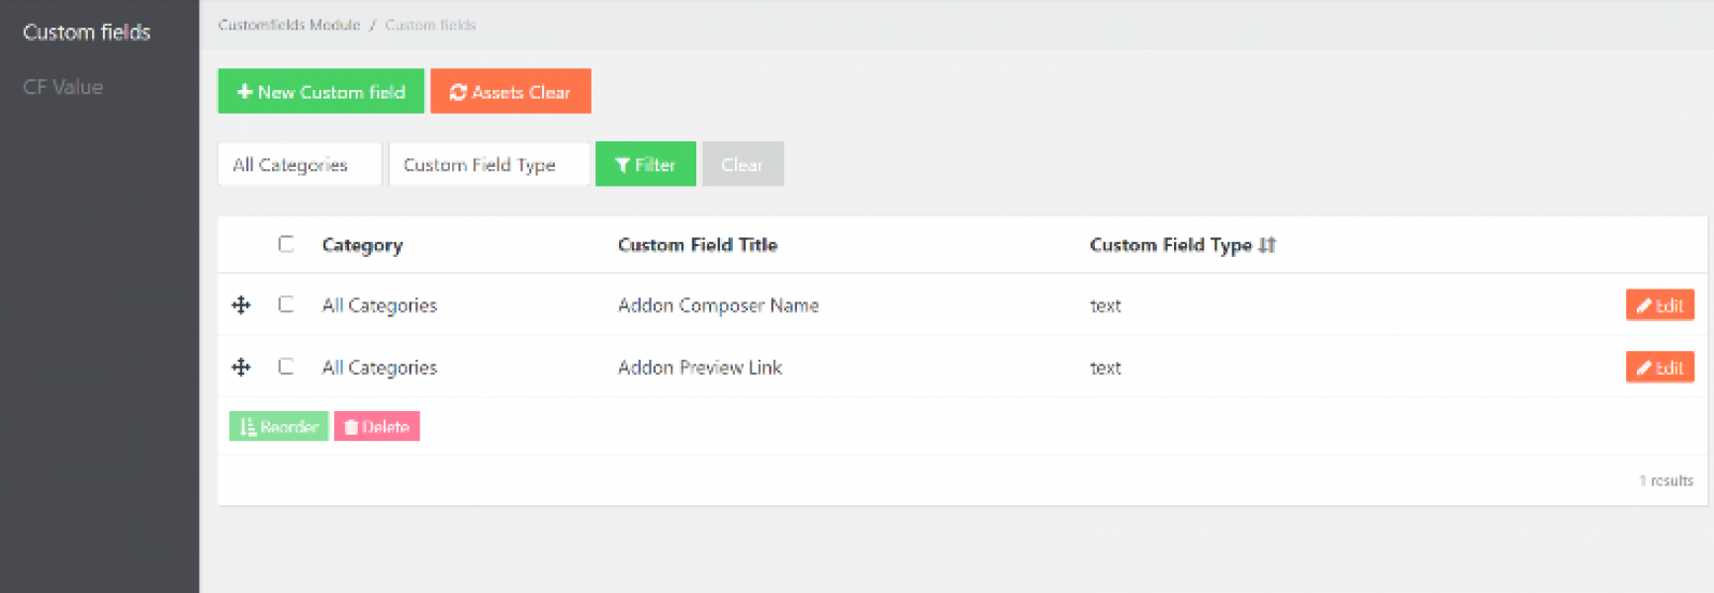Edit the Addon Composer Name field
The width and height of the screenshot is (1714, 593).
pos(1659,305)
